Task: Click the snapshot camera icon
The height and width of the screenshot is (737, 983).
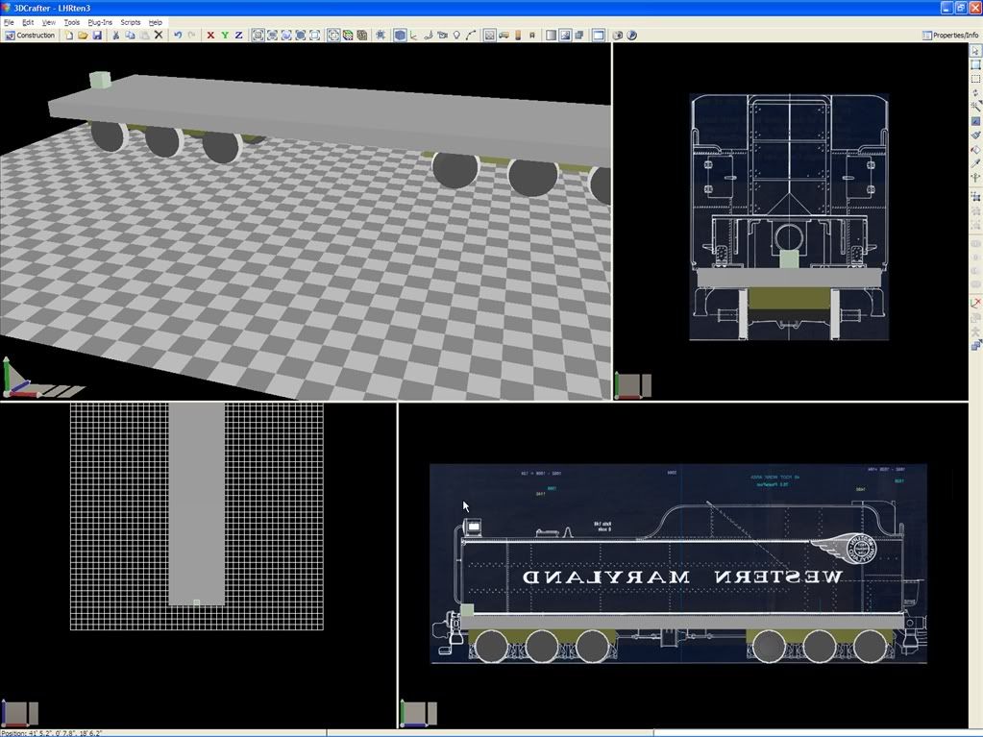Action: coord(618,36)
